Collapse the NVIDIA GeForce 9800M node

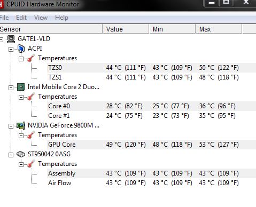tap(11, 126)
